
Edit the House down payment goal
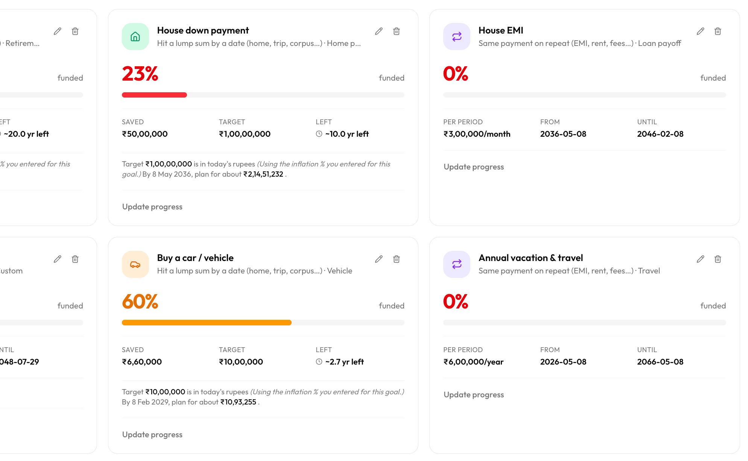pos(379,31)
